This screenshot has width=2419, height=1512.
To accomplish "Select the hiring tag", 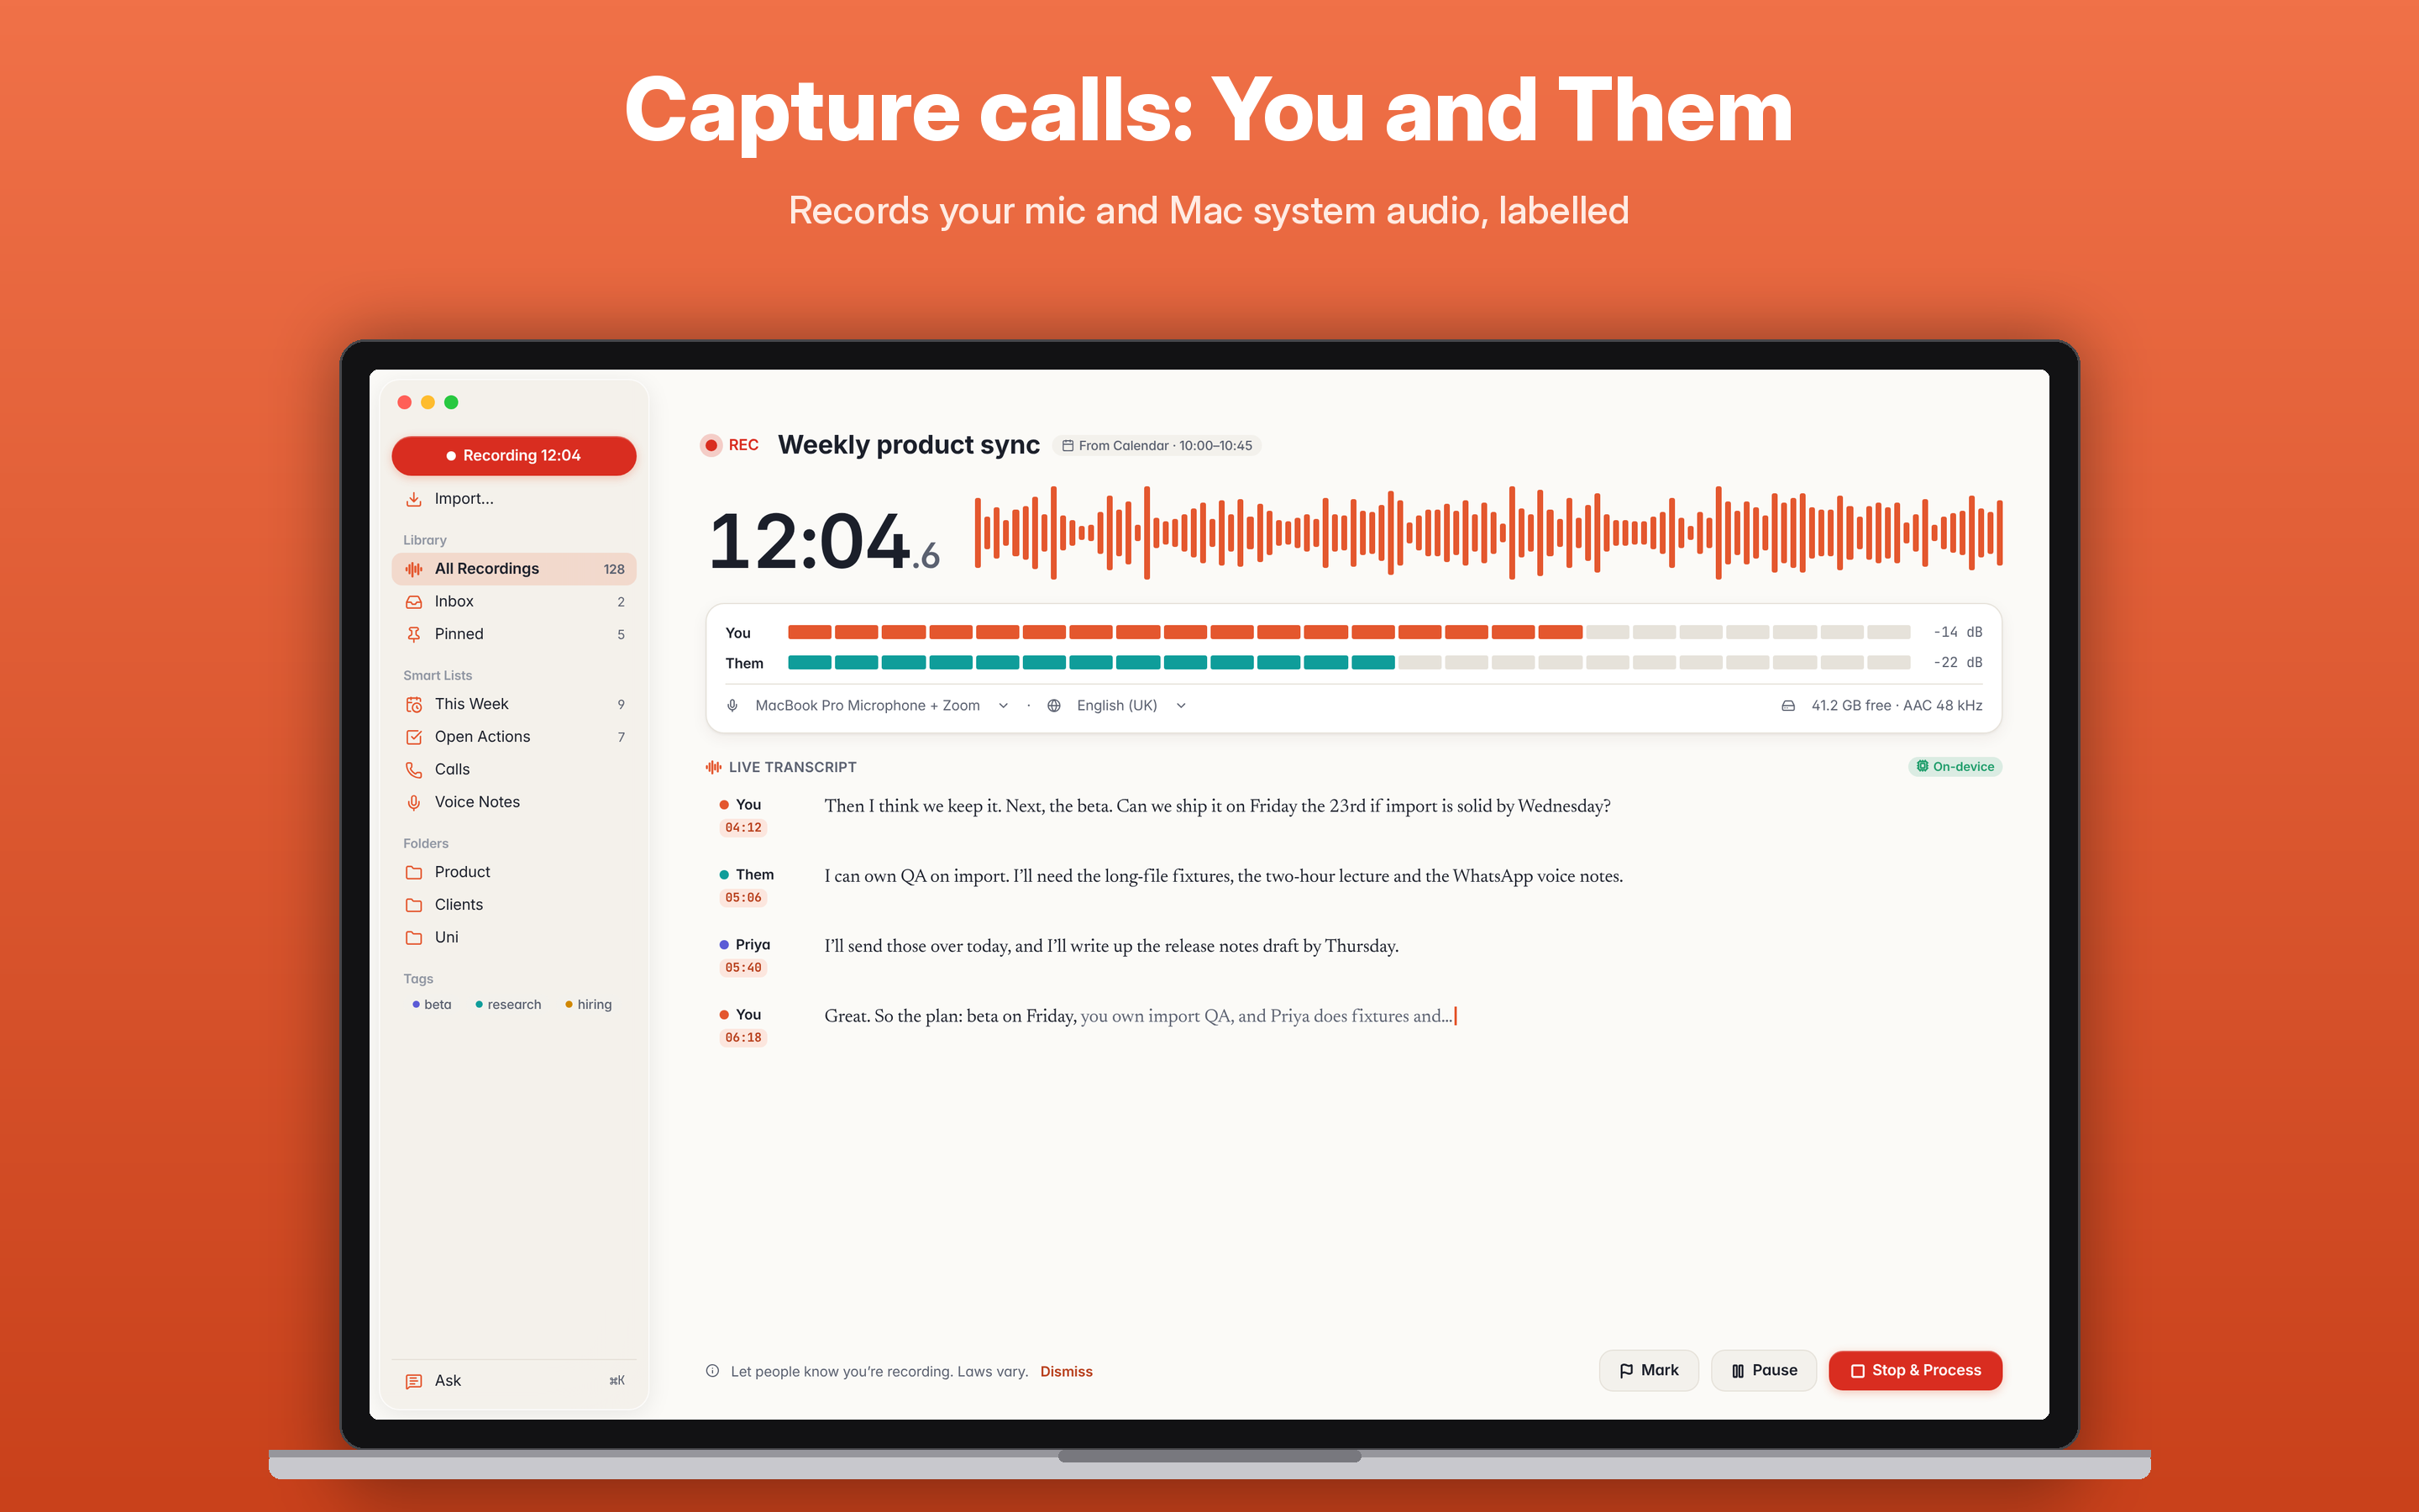I will (x=589, y=1005).
